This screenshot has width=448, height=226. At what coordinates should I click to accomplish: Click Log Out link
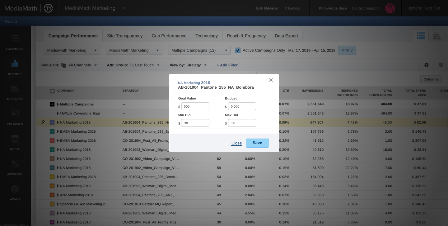pyautogui.click(x=433, y=8)
